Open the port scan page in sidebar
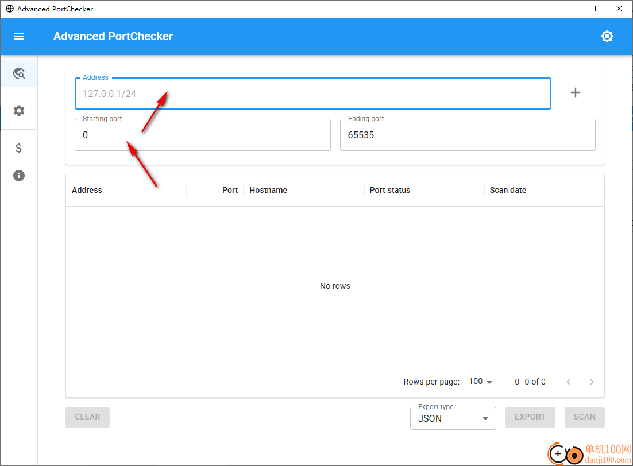The height and width of the screenshot is (466, 633). pos(19,73)
